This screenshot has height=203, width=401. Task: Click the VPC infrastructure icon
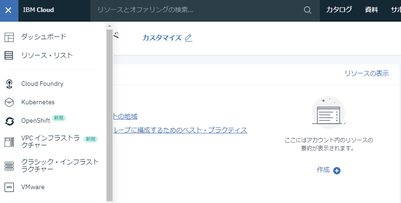click(x=9, y=142)
